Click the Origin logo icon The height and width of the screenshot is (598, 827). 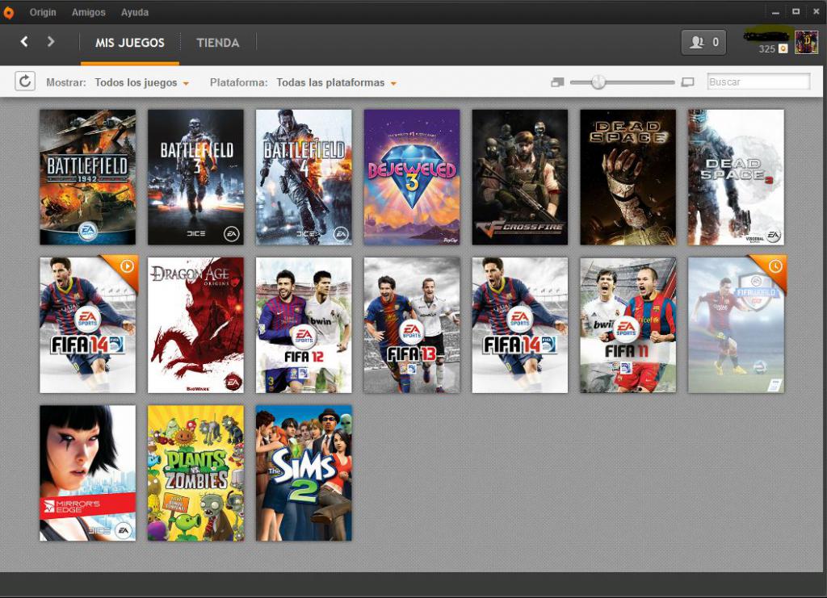tap(8, 12)
